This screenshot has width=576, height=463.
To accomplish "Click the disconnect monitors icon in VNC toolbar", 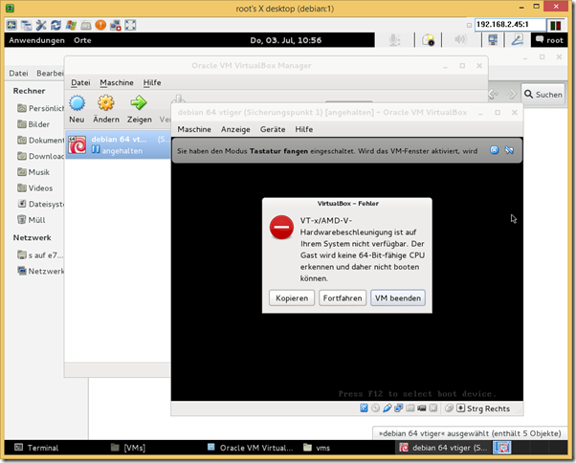I will pyautogui.click(x=116, y=25).
